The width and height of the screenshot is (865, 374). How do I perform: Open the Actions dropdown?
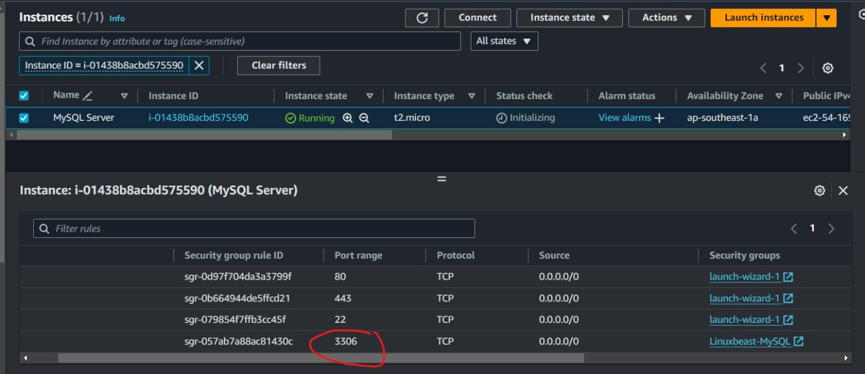[x=666, y=17]
